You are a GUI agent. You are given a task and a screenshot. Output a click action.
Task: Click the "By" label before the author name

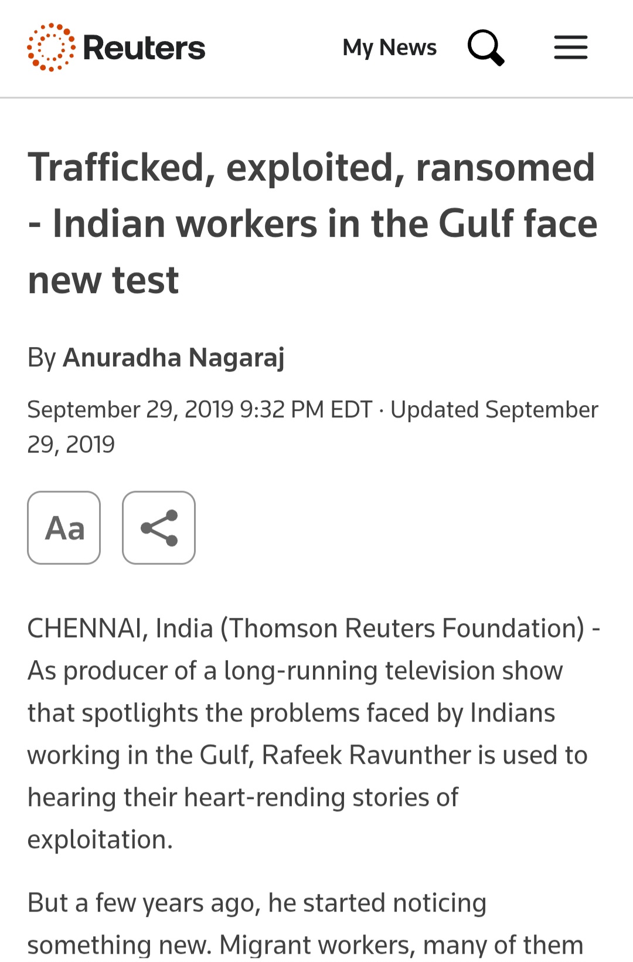(x=42, y=358)
